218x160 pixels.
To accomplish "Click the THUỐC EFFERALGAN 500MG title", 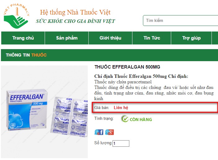I will [127, 67].
